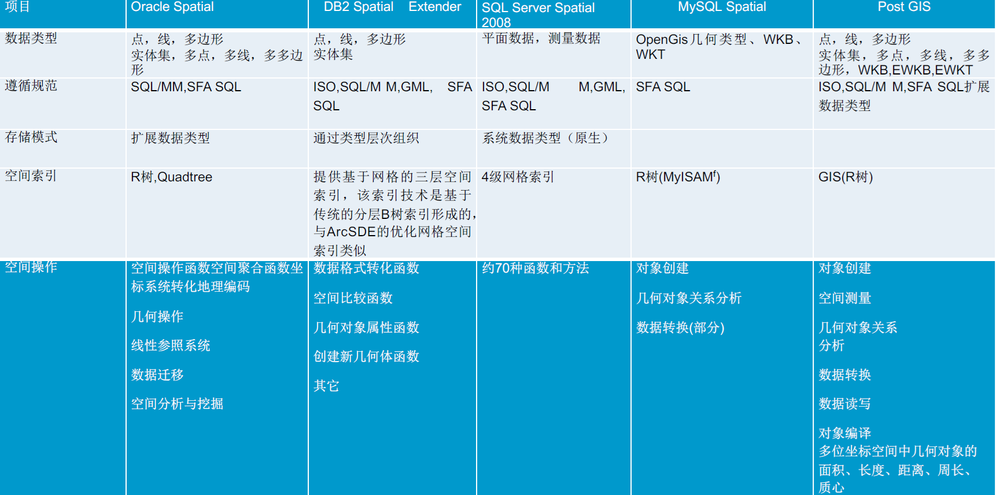Select the 遵循规范 row label
The height and width of the screenshot is (495, 996).
[x=31, y=86]
